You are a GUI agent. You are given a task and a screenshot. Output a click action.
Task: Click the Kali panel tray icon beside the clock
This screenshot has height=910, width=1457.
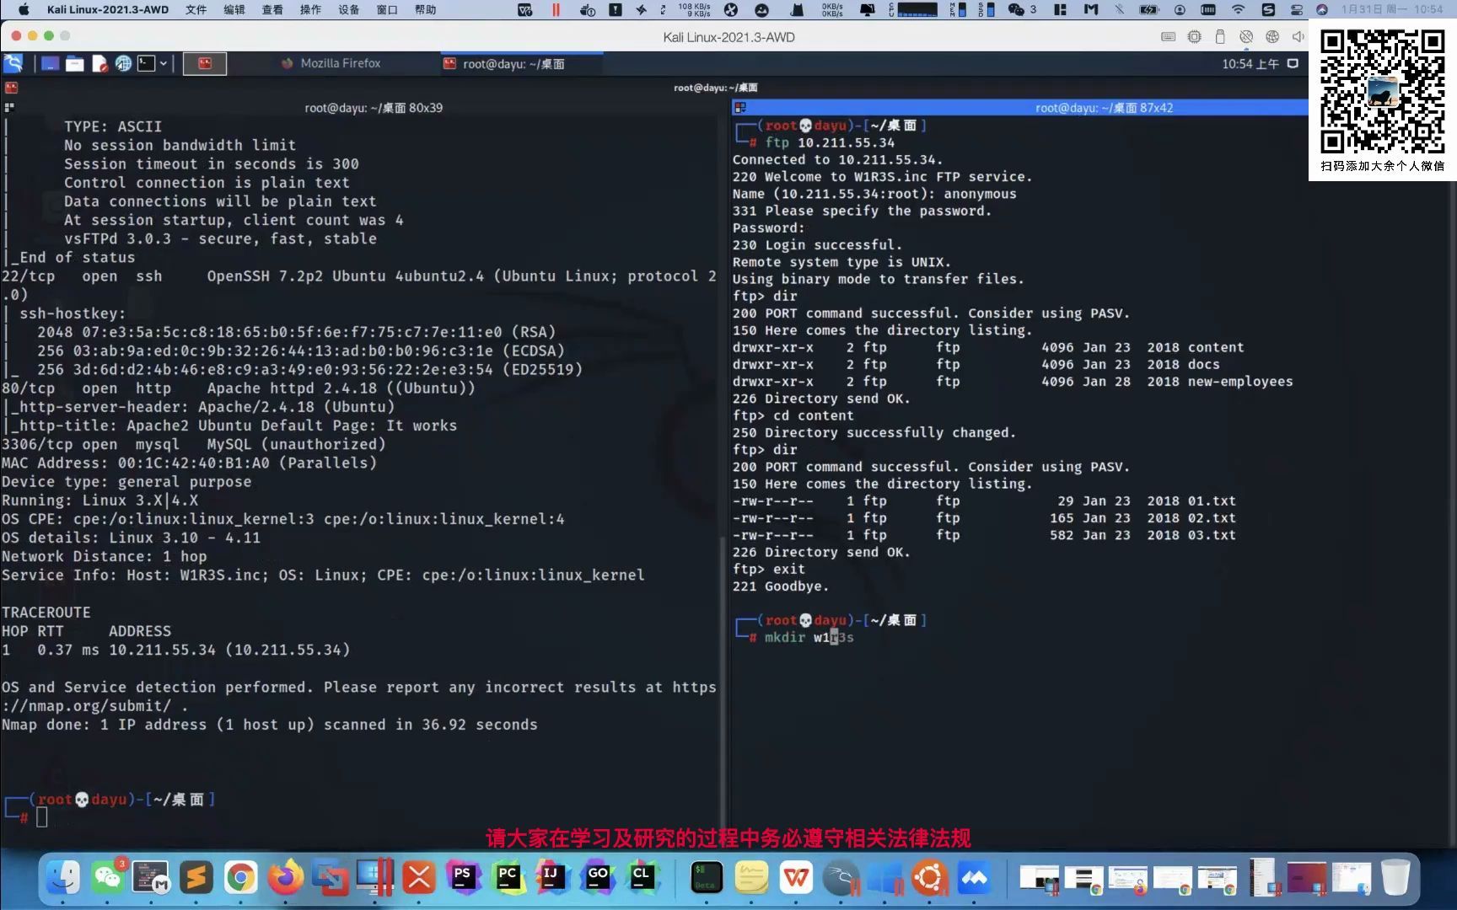[x=1293, y=63]
